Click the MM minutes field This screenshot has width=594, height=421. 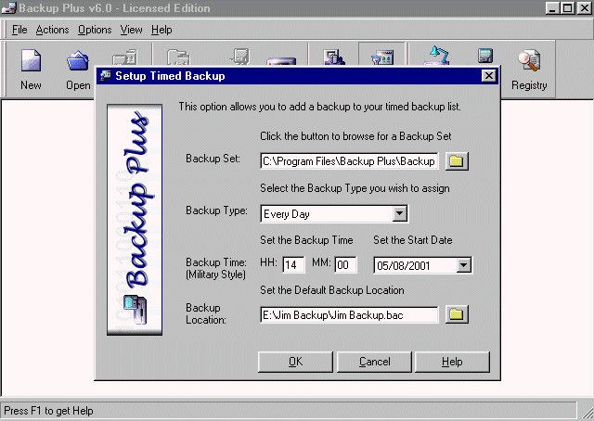[345, 264]
